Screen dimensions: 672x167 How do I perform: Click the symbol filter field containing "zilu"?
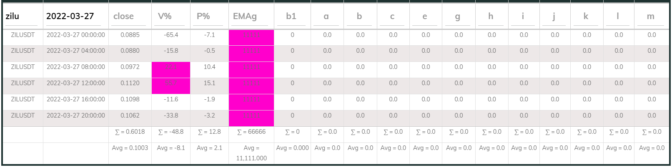point(23,17)
